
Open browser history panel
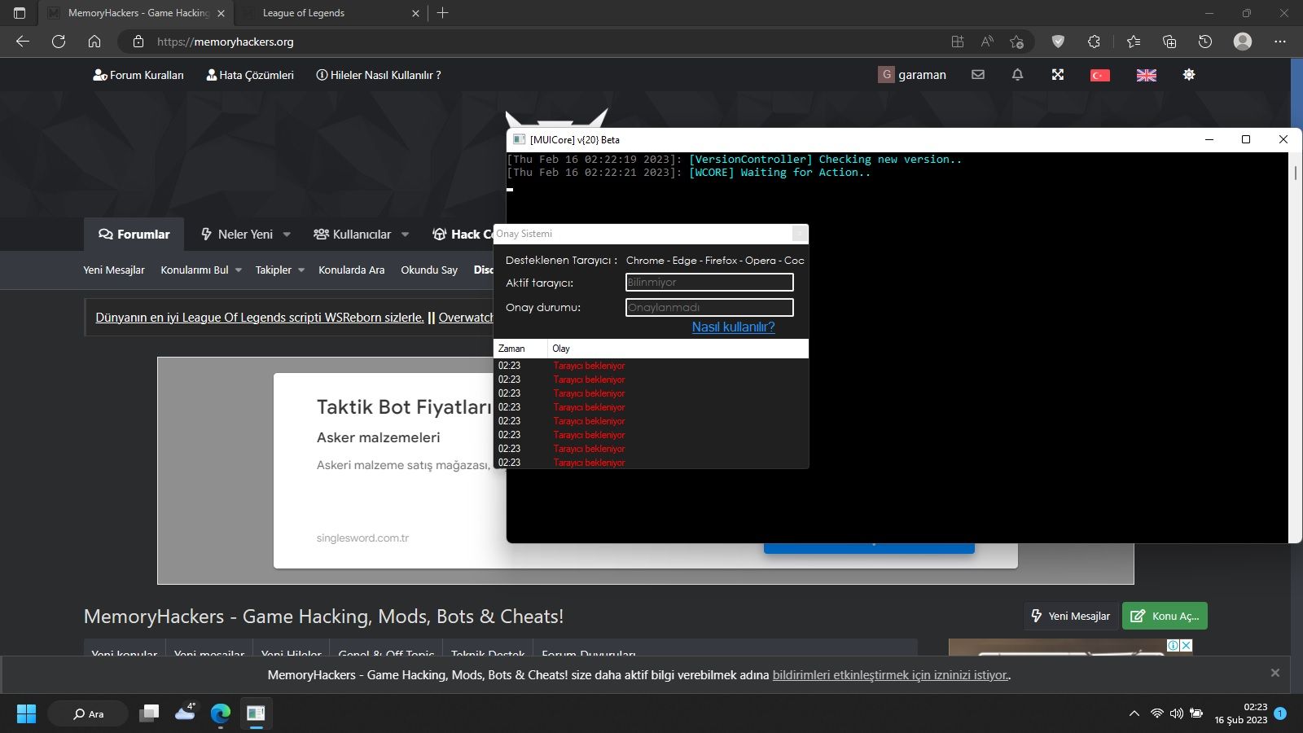1205,42
